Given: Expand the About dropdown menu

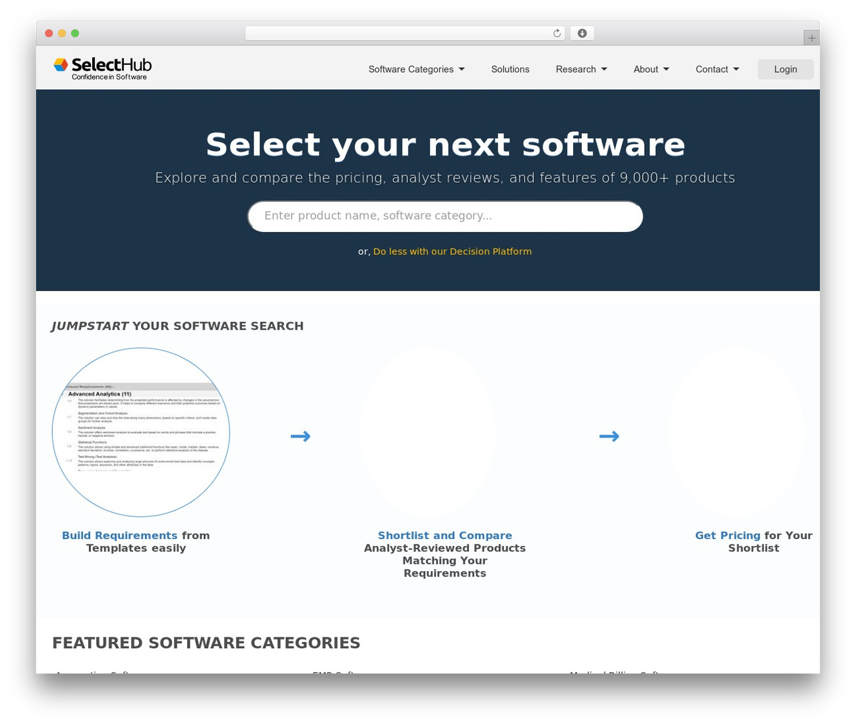Looking at the screenshot, I should (651, 69).
